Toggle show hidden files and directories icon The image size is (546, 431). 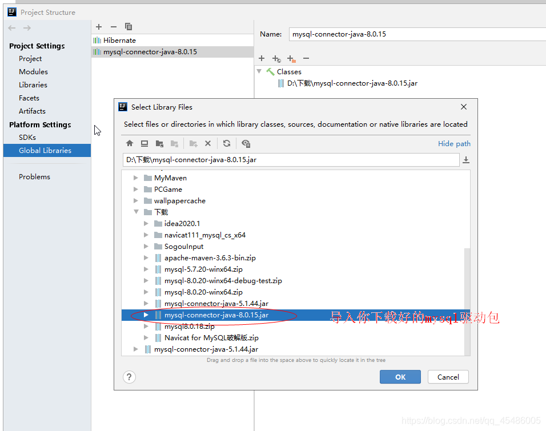tap(246, 143)
